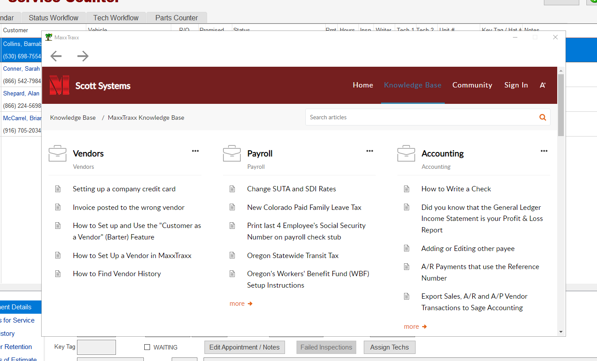Click the Accounting briefcase icon

(x=406, y=153)
